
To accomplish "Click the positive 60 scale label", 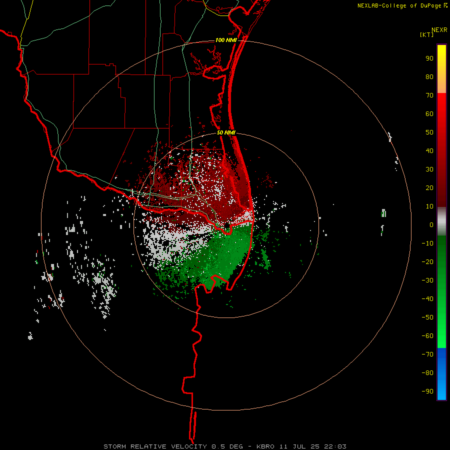I will (429, 114).
